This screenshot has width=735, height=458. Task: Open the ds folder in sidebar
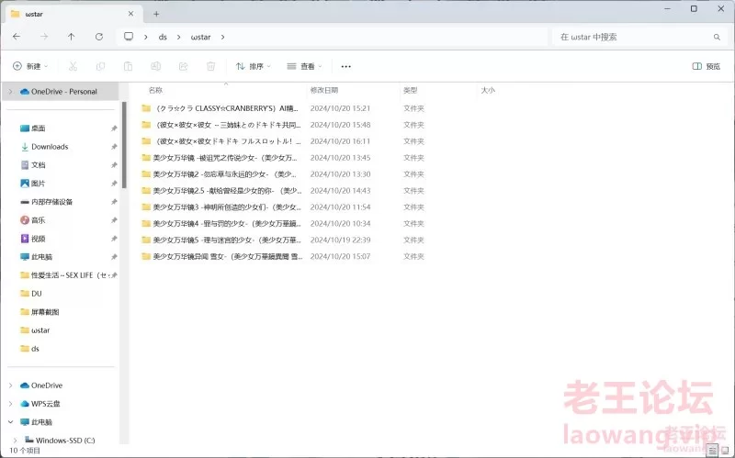tap(35, 349)
